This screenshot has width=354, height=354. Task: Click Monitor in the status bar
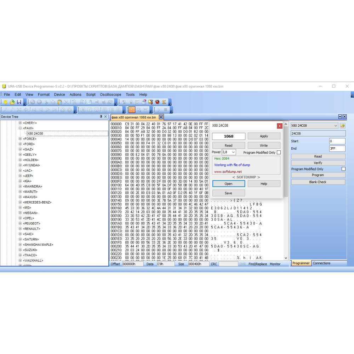(x=275, y=264)
